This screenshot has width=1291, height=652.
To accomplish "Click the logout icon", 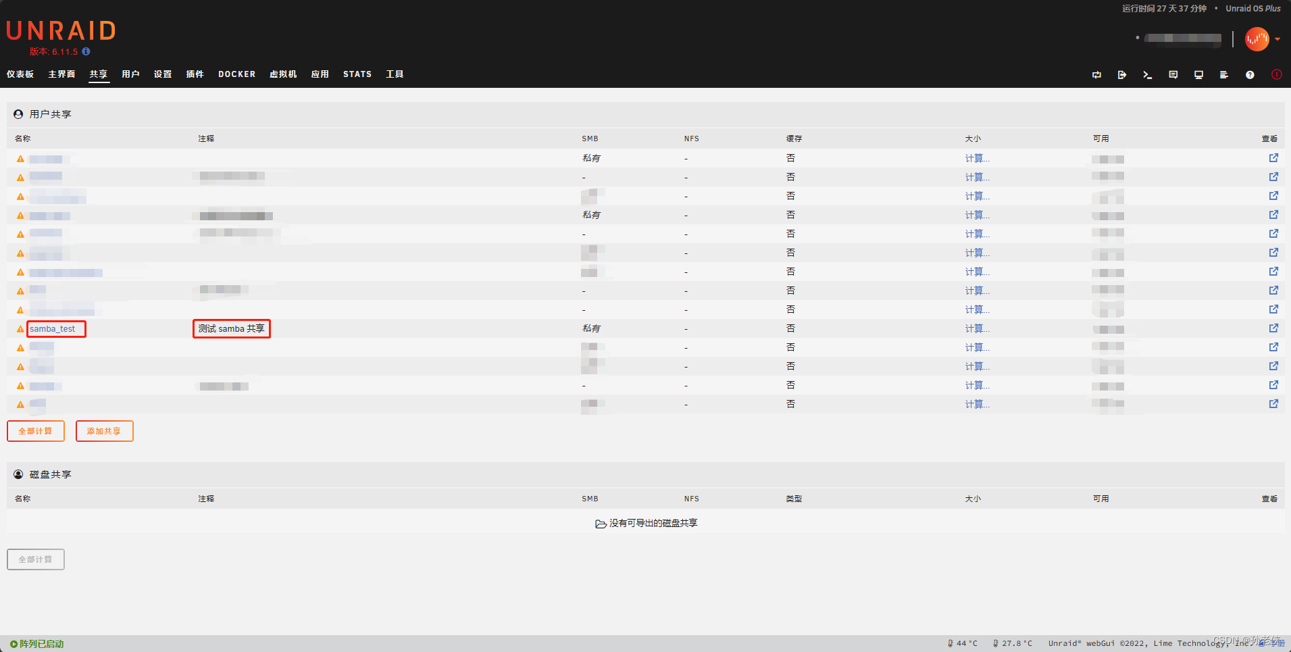I will pos(1121,74).
